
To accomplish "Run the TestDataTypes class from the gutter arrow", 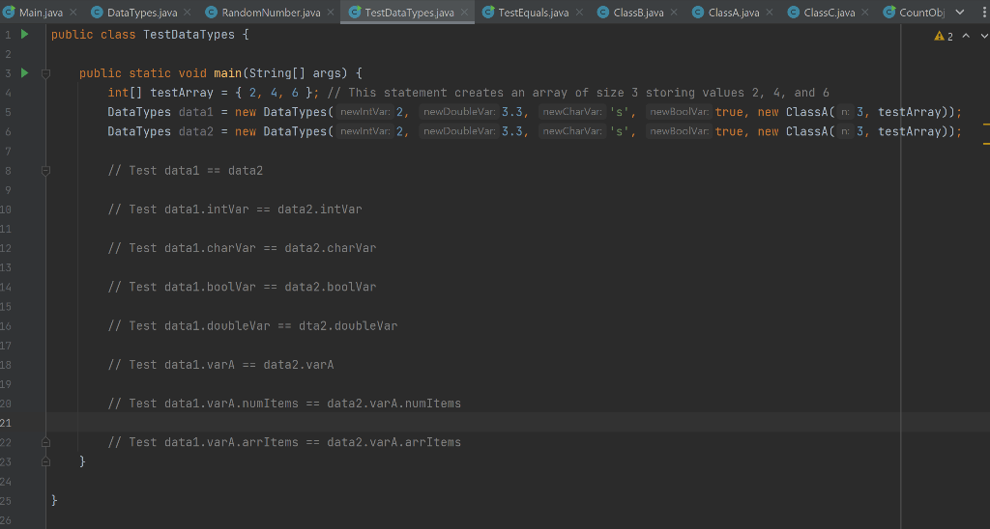I will point(24,34).
